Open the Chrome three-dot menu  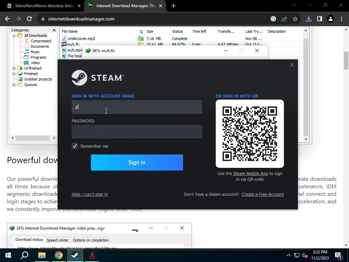342,19
